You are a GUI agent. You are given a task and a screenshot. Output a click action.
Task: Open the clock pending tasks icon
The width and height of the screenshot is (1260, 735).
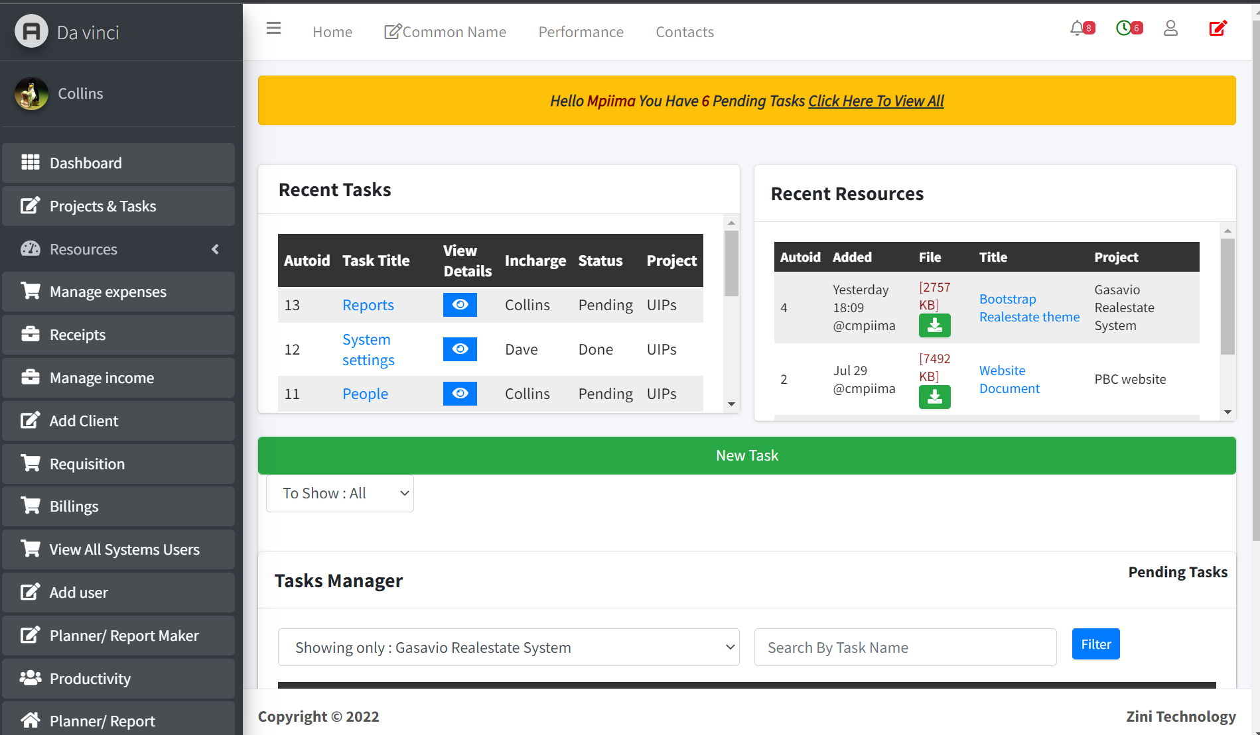click(1124, 28)
